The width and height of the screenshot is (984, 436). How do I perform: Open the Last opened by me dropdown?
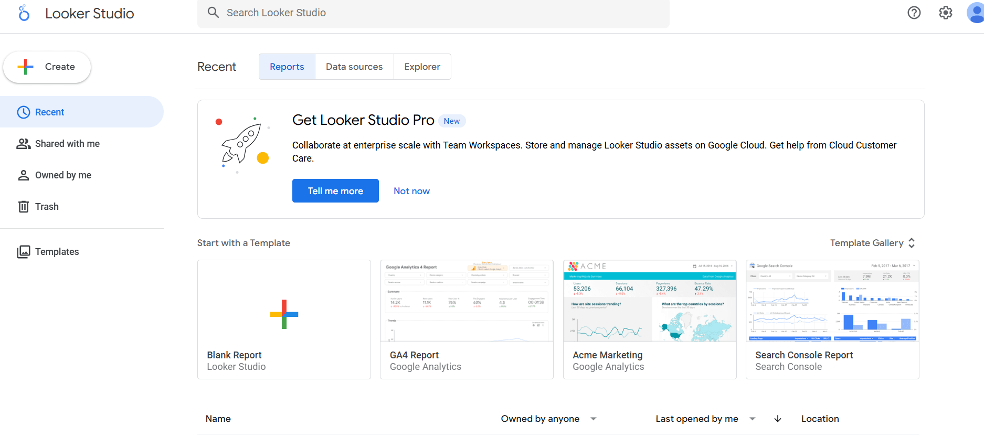click(x=706, y=419)
